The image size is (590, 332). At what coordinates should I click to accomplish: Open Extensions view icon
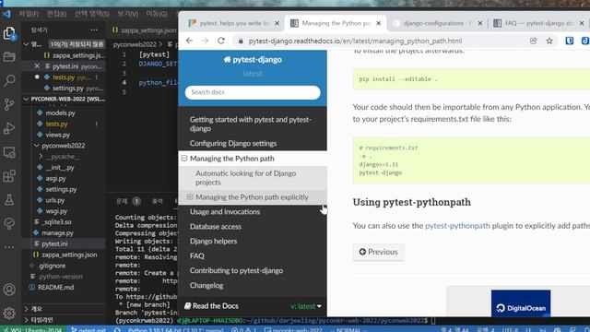[x=9, y=176]
